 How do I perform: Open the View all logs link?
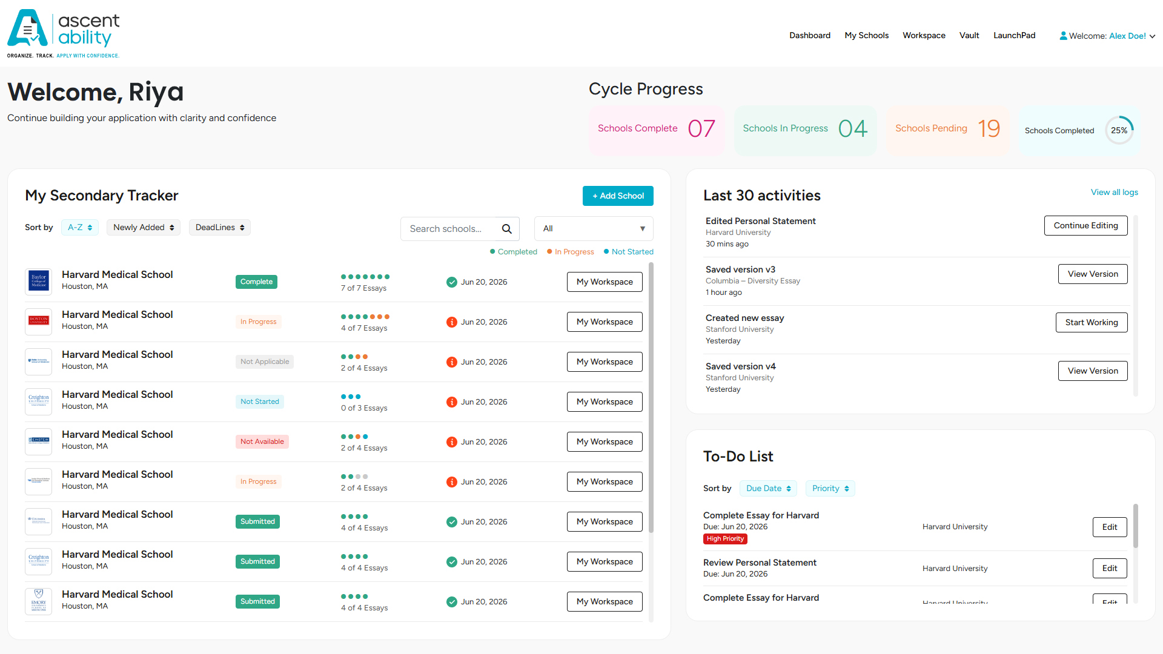(1115, 193)
